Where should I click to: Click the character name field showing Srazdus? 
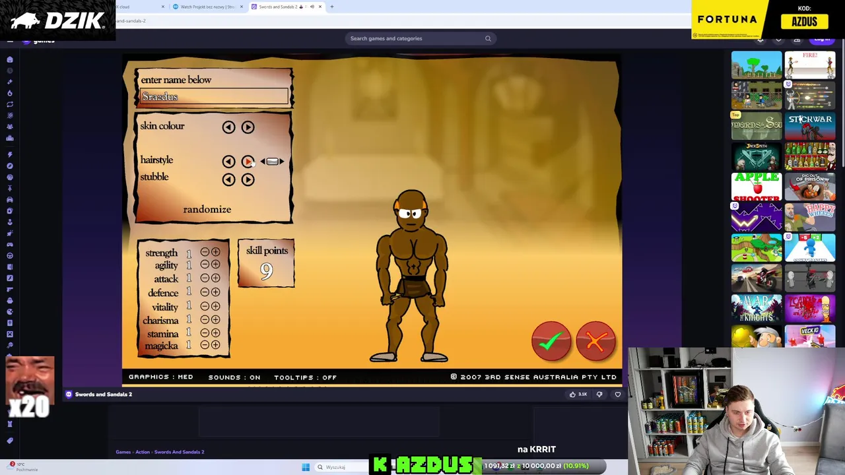pos(215,97)
